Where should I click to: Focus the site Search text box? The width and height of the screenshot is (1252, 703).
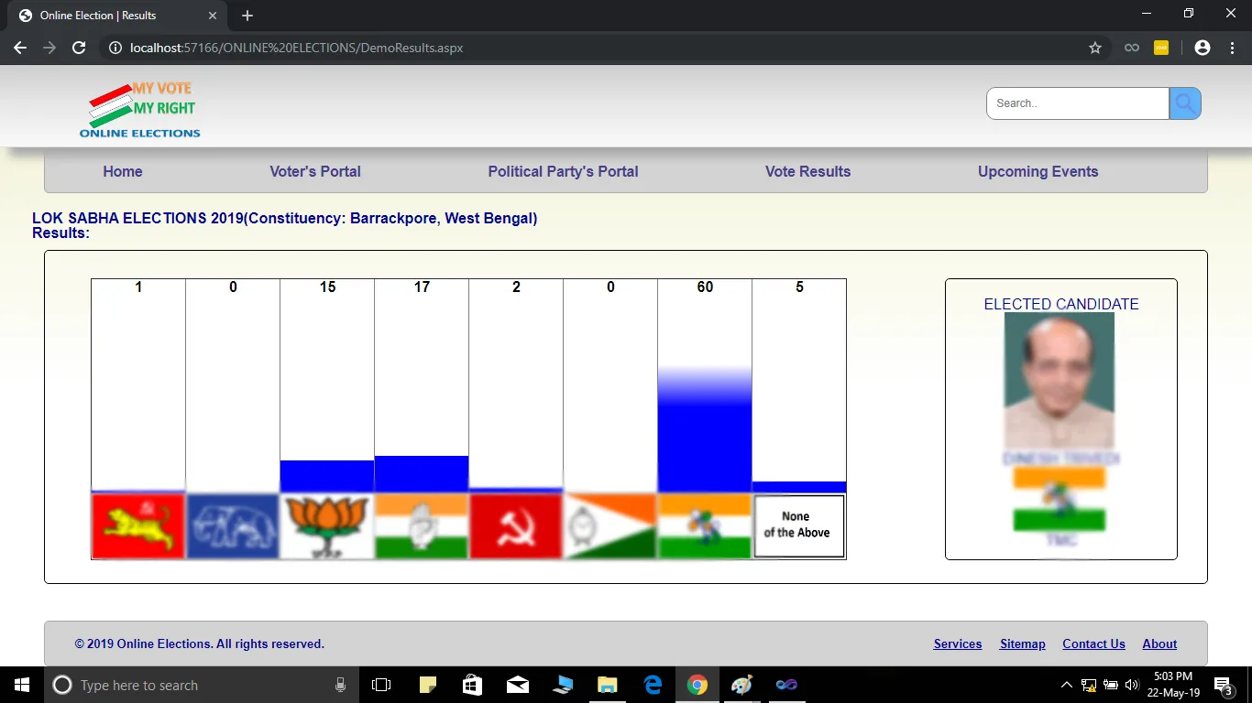pos(1078,103)
